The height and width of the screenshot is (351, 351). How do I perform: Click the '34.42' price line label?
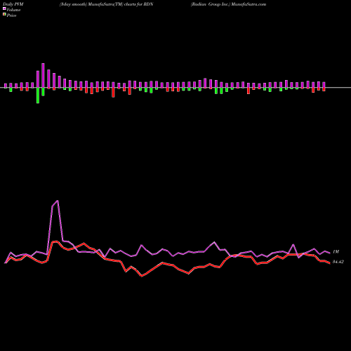[338, 262]
